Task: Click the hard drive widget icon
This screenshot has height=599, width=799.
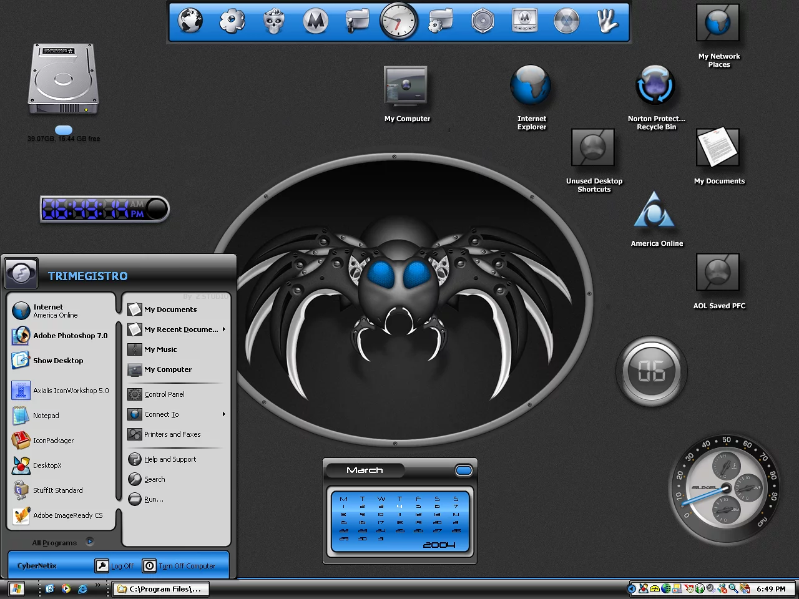Action: pyautogui.click(x=63, y=79)
